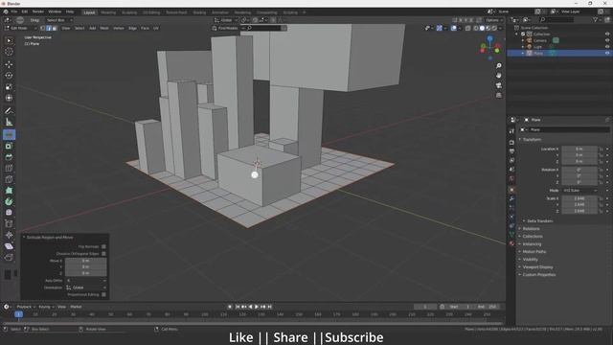Select the Loop Cut tool
This screenshot has height=345, width=613.
pos(9,169)
